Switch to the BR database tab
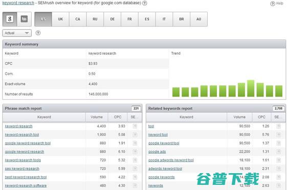 click(182, 19)
